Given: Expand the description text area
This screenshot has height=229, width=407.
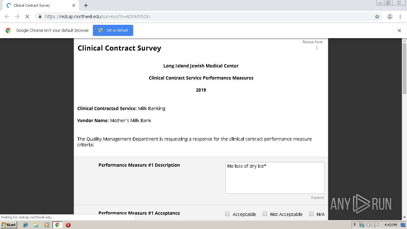Looking at the screenshot, I should pos(317,198).
